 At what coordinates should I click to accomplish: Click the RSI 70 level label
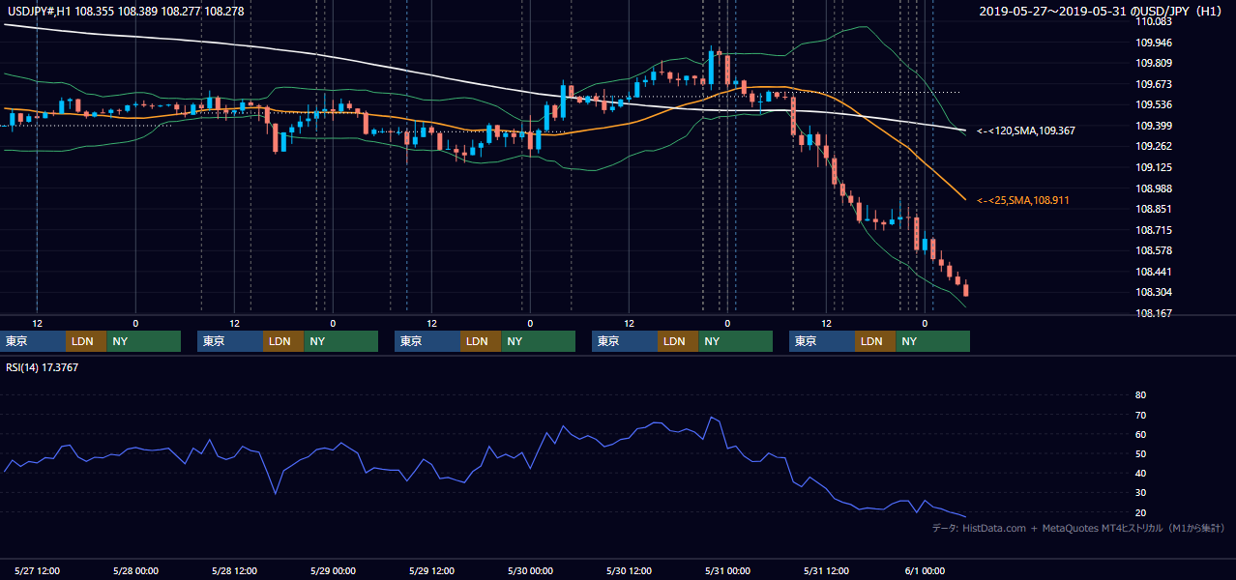click(x=1140, y=415)
